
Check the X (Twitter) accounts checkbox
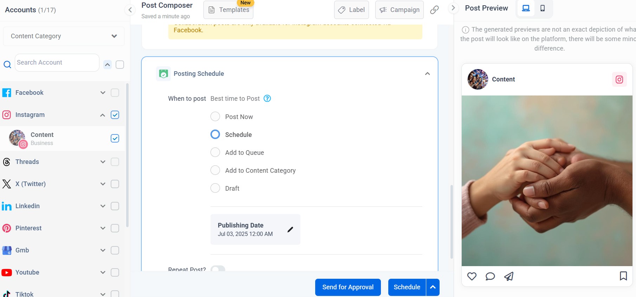coord(115,184)
